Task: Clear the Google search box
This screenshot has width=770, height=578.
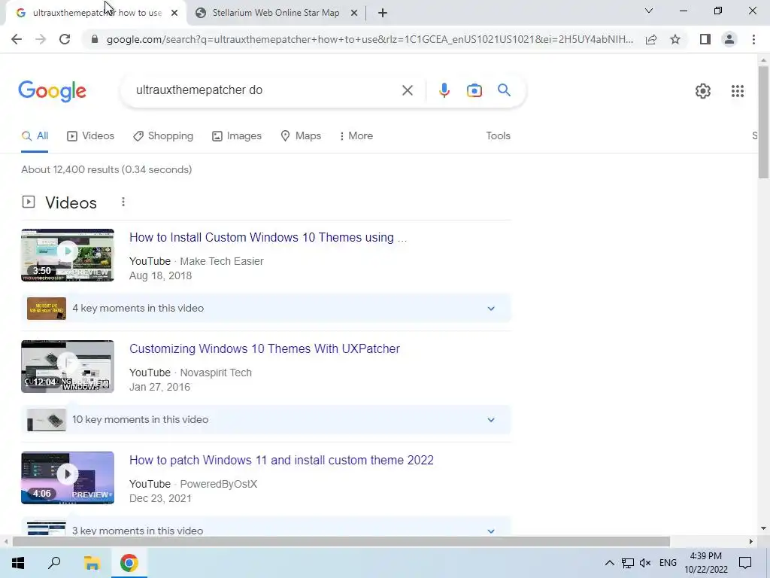Action: click(x=407, y=90)
